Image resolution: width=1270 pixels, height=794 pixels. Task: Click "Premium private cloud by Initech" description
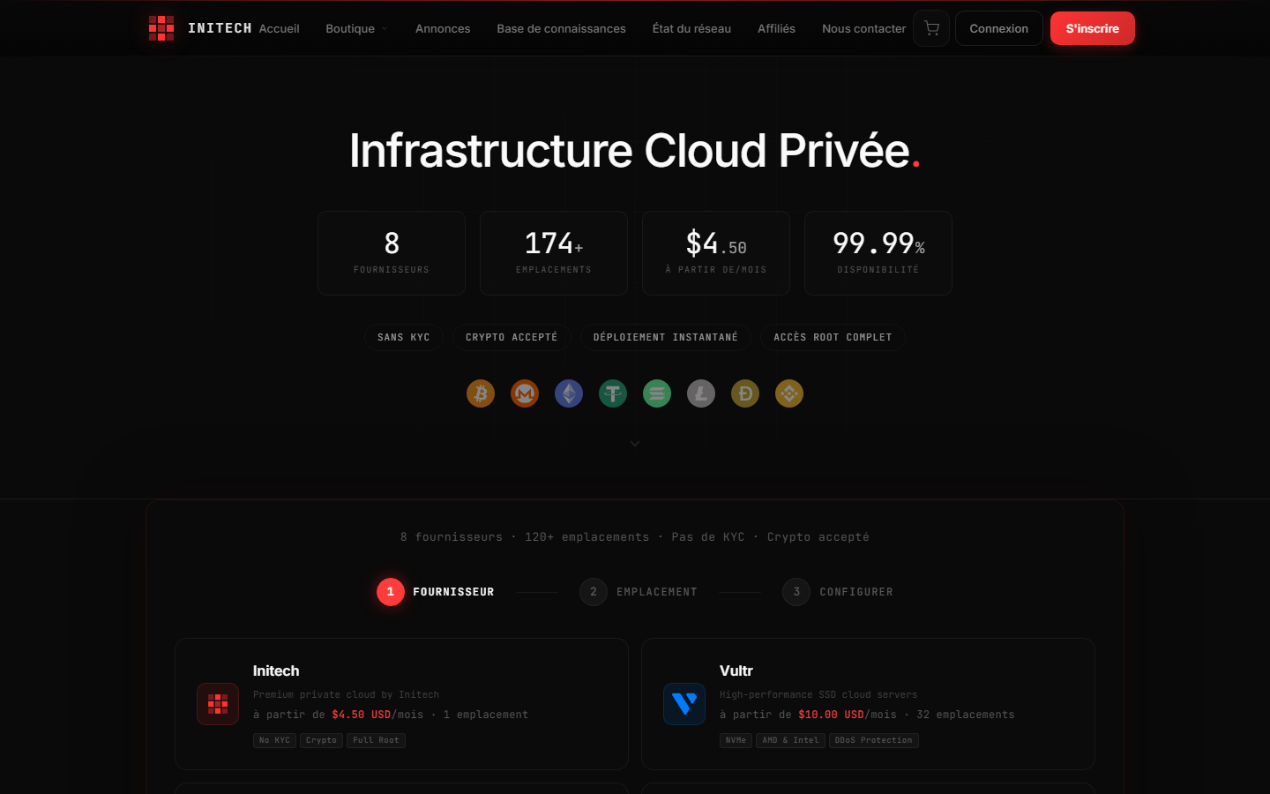tap(346, 694)
